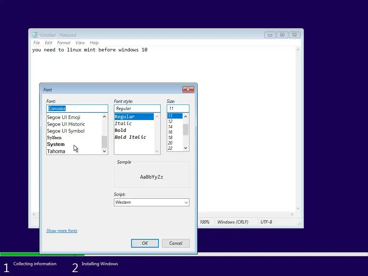Screen dimensions: 368x276
Task: Click the Size input field showing 11
Action: point(178,109)
